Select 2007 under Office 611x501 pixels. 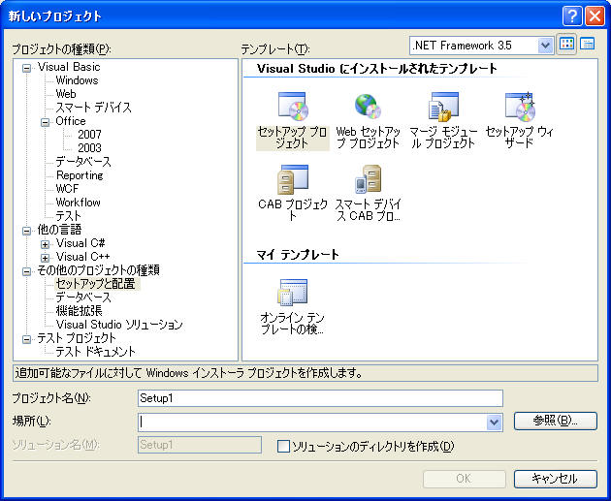tap(89, 135)
